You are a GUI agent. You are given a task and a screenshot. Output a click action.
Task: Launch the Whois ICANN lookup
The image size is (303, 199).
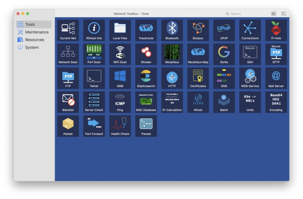coord(198,102)
